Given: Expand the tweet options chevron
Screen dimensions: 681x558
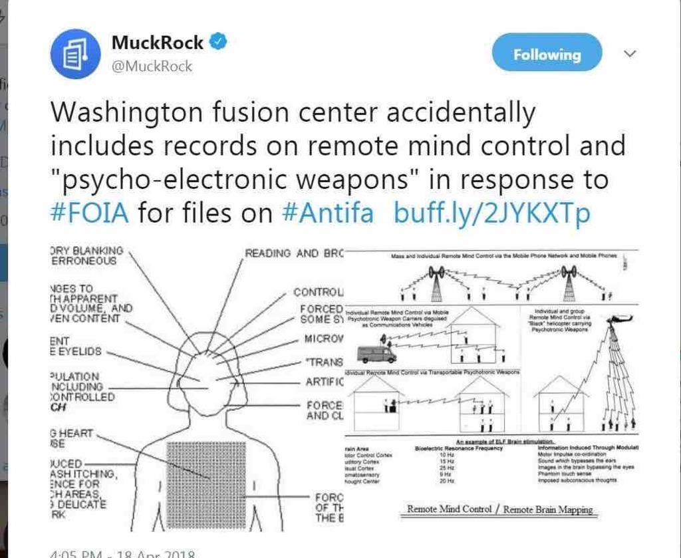Looking at the screenshot, I should pos(630,53).
